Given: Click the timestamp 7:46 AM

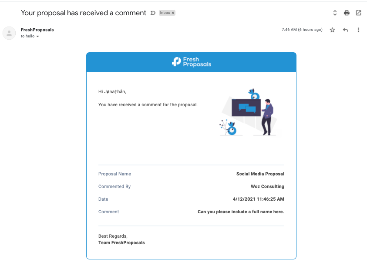Looking at the screenshot, I should coord(302,30).
